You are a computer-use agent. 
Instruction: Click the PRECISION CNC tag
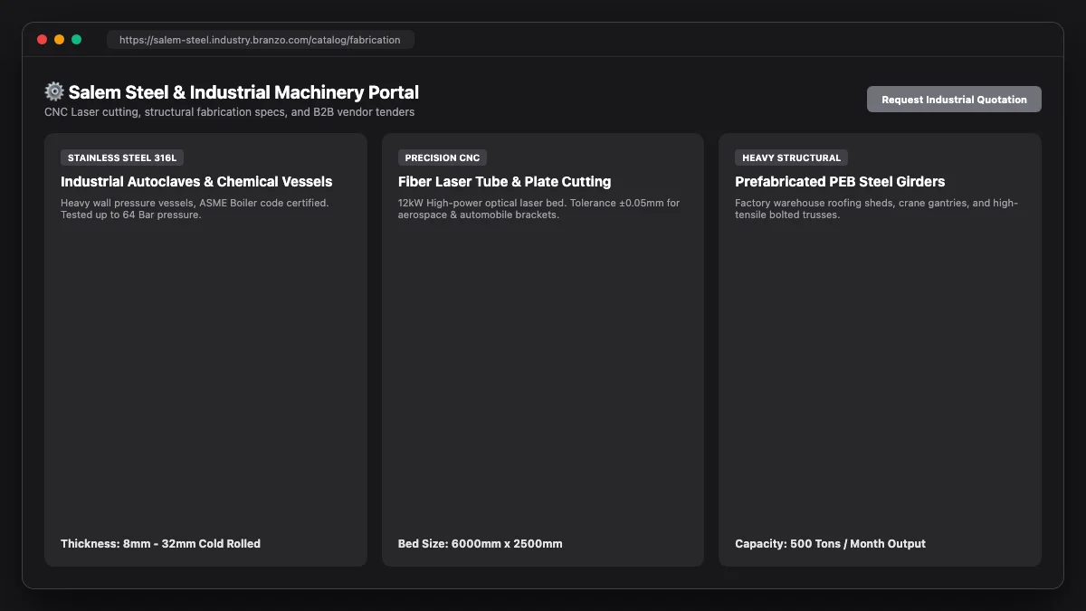[x=443, y=158]
